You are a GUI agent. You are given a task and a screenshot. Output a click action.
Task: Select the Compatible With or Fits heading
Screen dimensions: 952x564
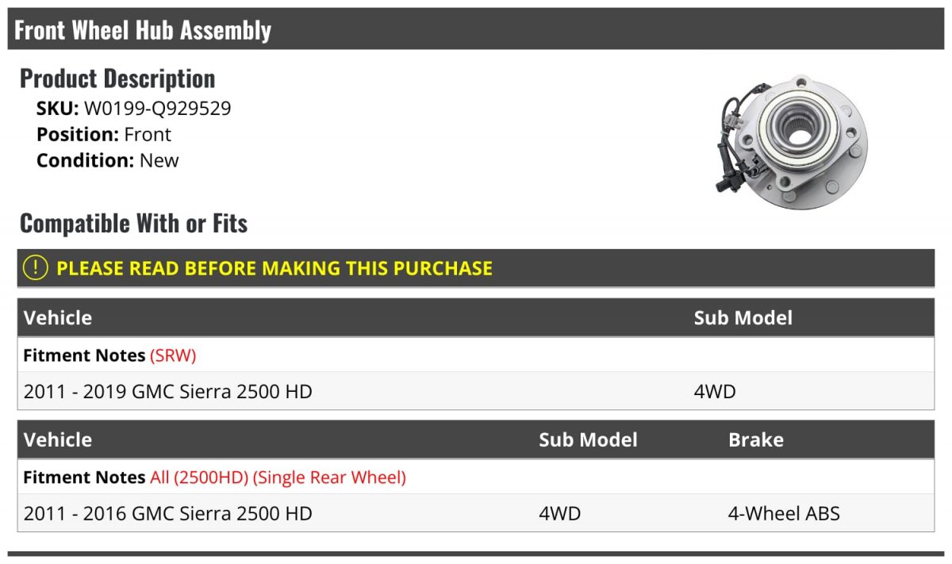click(x=133, y=224)
